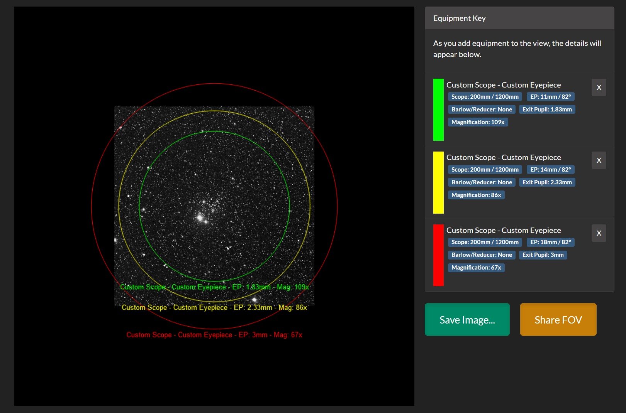Viewport: 626px width, 413px height.
Task: Click the Share FOV button
Action: point(558,320)
